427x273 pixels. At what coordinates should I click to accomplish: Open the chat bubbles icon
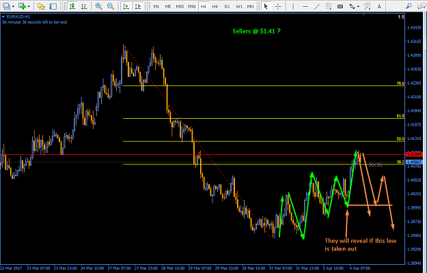click(x=422, y=6)
